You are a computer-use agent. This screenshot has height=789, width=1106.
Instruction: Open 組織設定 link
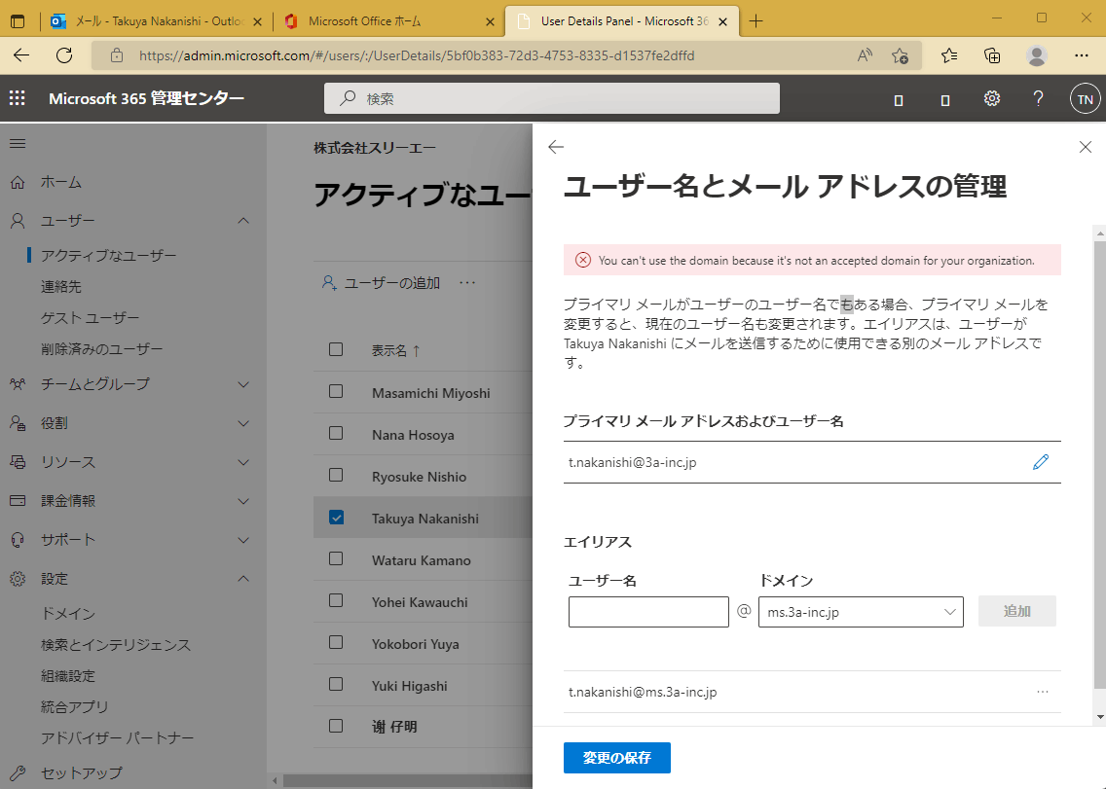click(68, 675)
